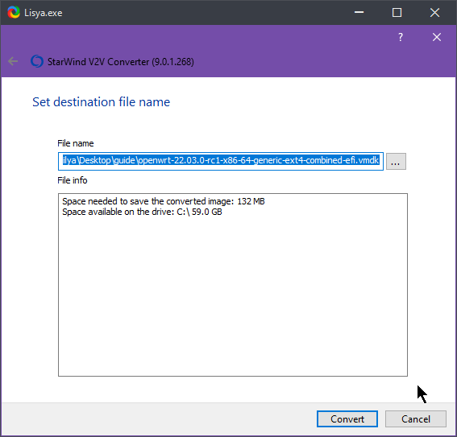Click the back arrow in wizard header
Screen dimensions: 457x437
point(13,61)
